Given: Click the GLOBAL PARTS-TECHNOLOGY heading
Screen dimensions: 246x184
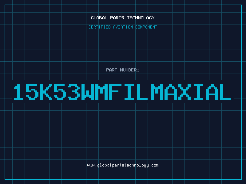Looking at the screenshot, I should (123, 18).
